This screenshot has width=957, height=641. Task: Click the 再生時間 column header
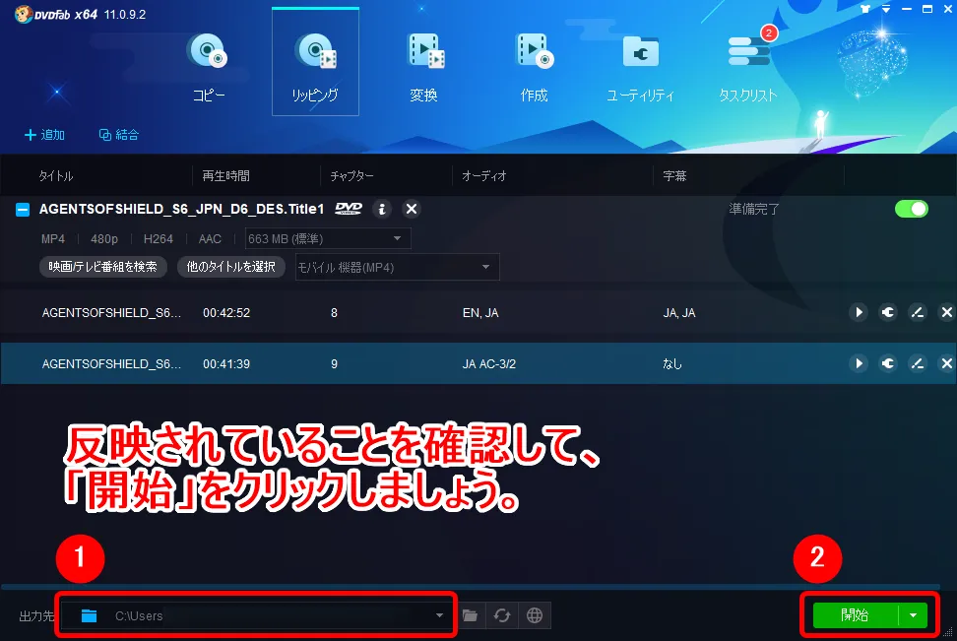225,176
